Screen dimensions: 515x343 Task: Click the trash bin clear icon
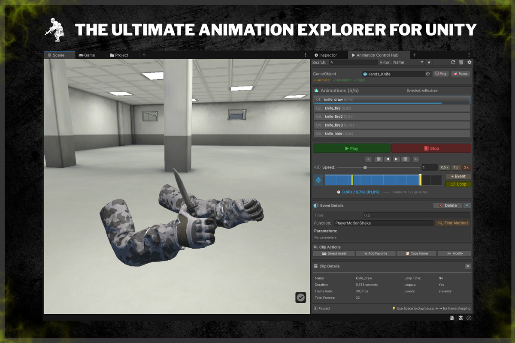click(461, 62)
